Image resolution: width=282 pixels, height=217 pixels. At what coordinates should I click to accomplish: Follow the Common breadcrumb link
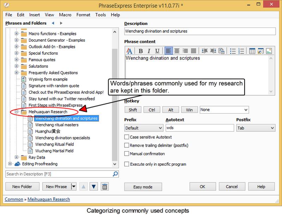point(14,199)
